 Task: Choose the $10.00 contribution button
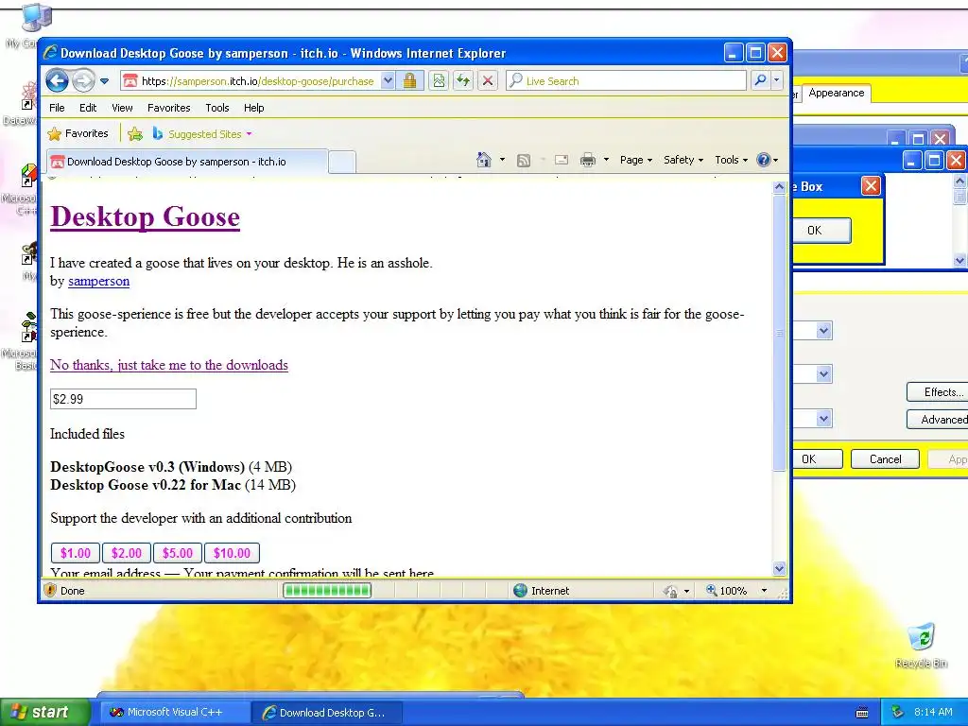pyautogui.click(x=233, y=553)
